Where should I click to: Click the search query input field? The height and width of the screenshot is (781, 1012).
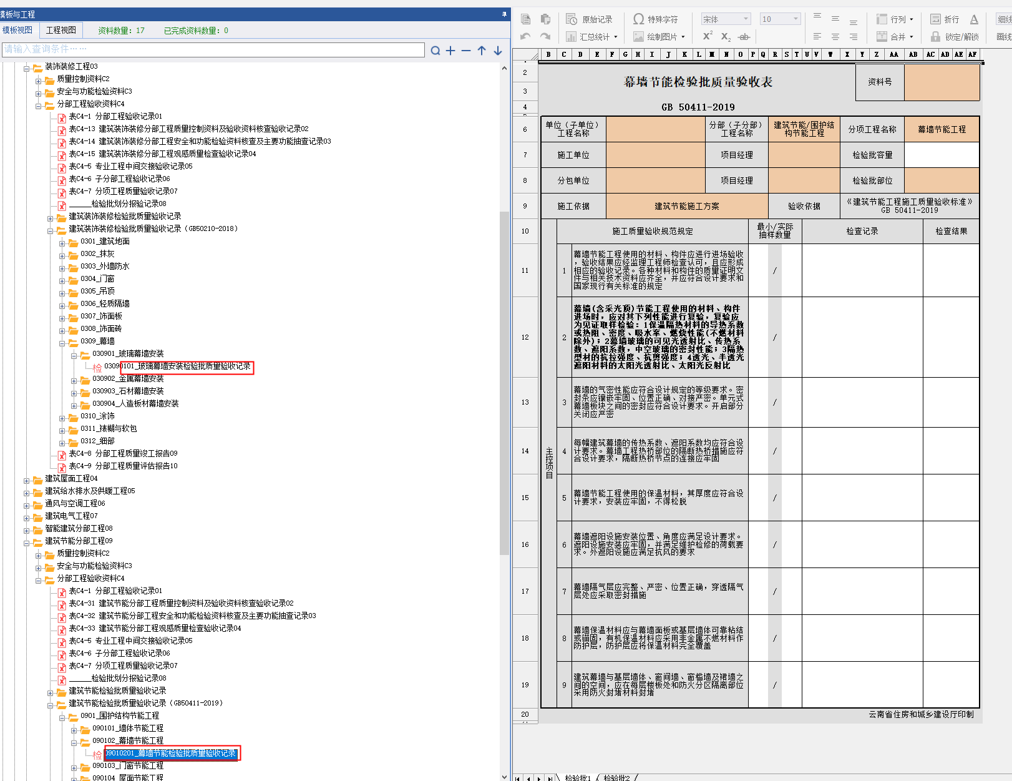tap(213, 49)
